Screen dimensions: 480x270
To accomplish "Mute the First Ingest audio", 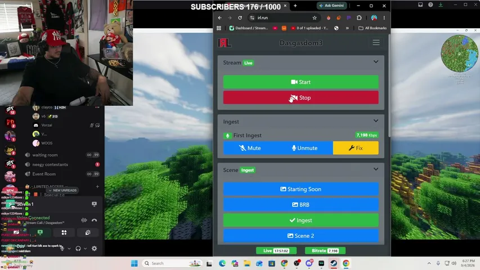I will pos(250,148).
